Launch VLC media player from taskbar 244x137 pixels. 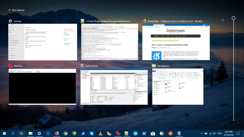tap(101, 133)
